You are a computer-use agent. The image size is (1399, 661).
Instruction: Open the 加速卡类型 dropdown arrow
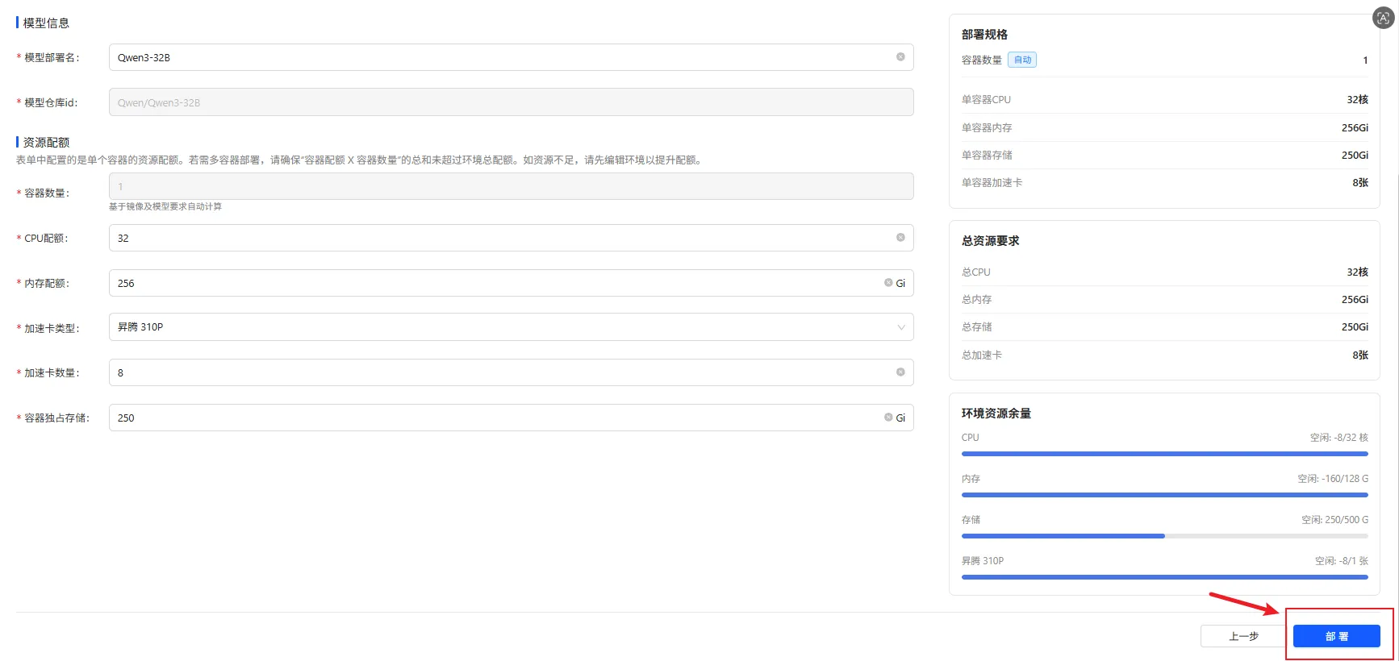pyautogui.click(x=901, y=327)
